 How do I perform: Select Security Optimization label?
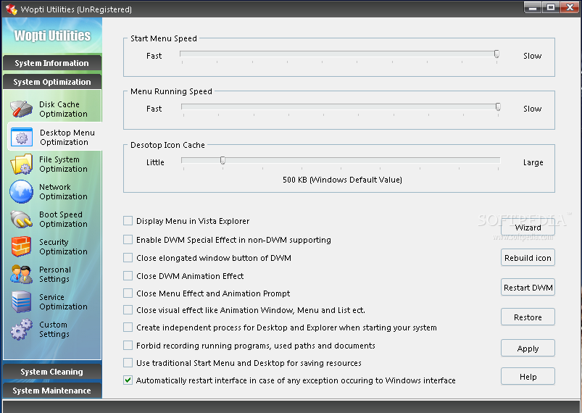click(x=64, y=247)
